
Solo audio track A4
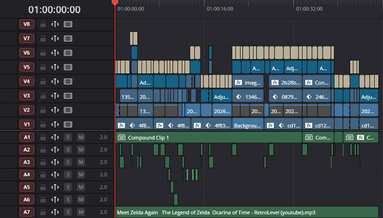coord(68,175)
